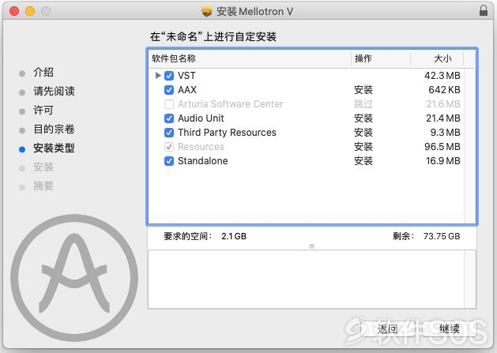Viewport: 497px width, 353px height.
Task: Click the red close window button
Action: (14, 11)
